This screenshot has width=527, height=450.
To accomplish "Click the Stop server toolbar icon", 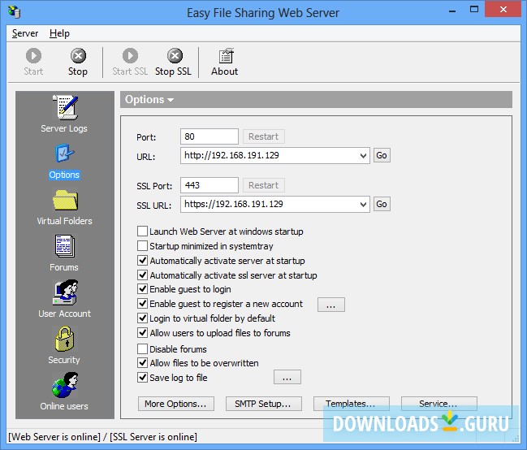I will click(78, 57).
